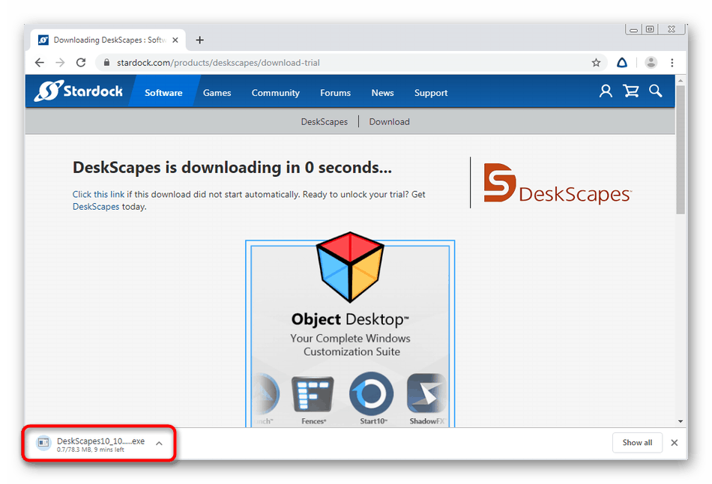The height and width of the screenshot is (484, 712).
Task: Open the Forums menu item
Action: point(336,93)
